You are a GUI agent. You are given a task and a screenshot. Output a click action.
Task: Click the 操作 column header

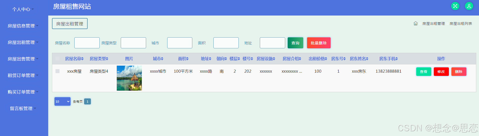tap(441, 59)
